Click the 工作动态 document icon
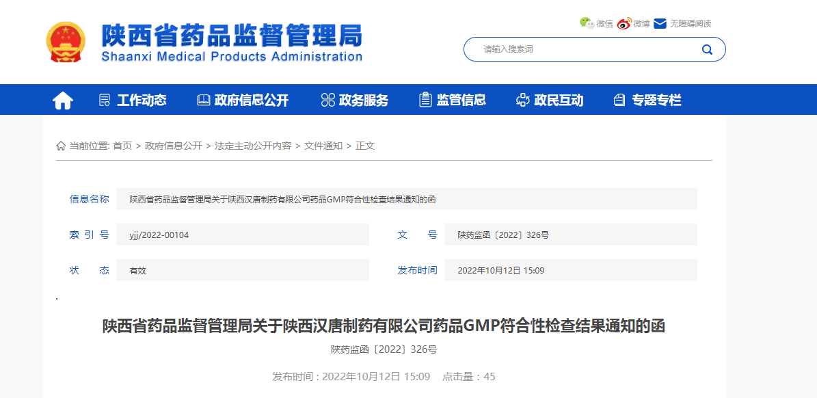817x398 pixels. [x=105, y=100]
